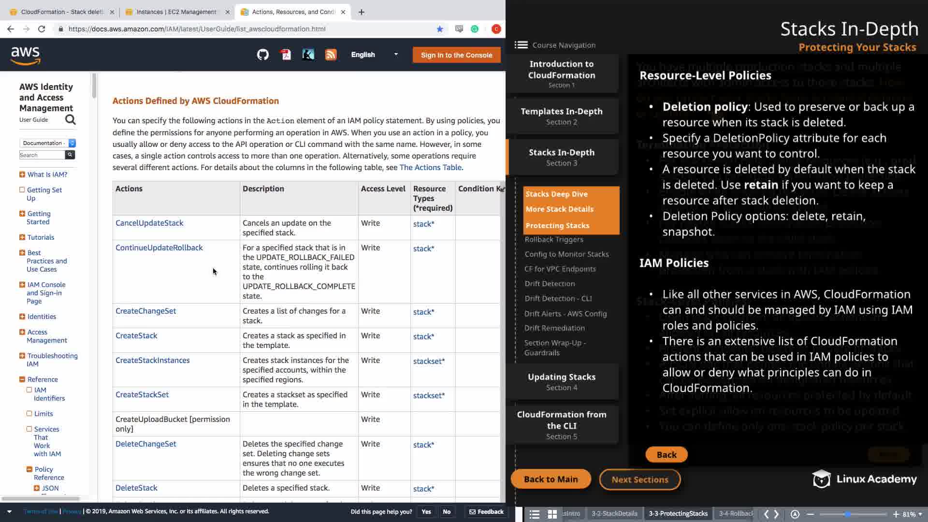Reload the browser page

pyautogui.click(x=42, y=29)
